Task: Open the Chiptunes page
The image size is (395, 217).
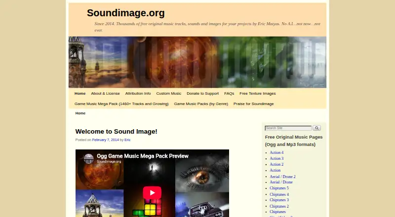Action: point(277,212)
